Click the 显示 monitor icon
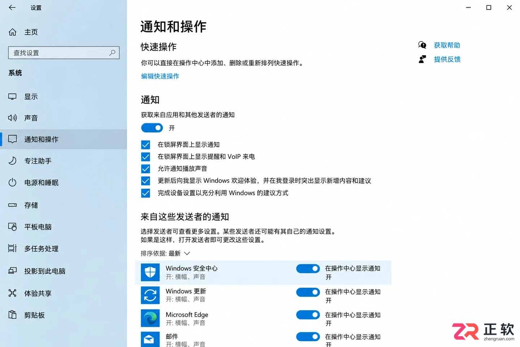 coord(13,97)
